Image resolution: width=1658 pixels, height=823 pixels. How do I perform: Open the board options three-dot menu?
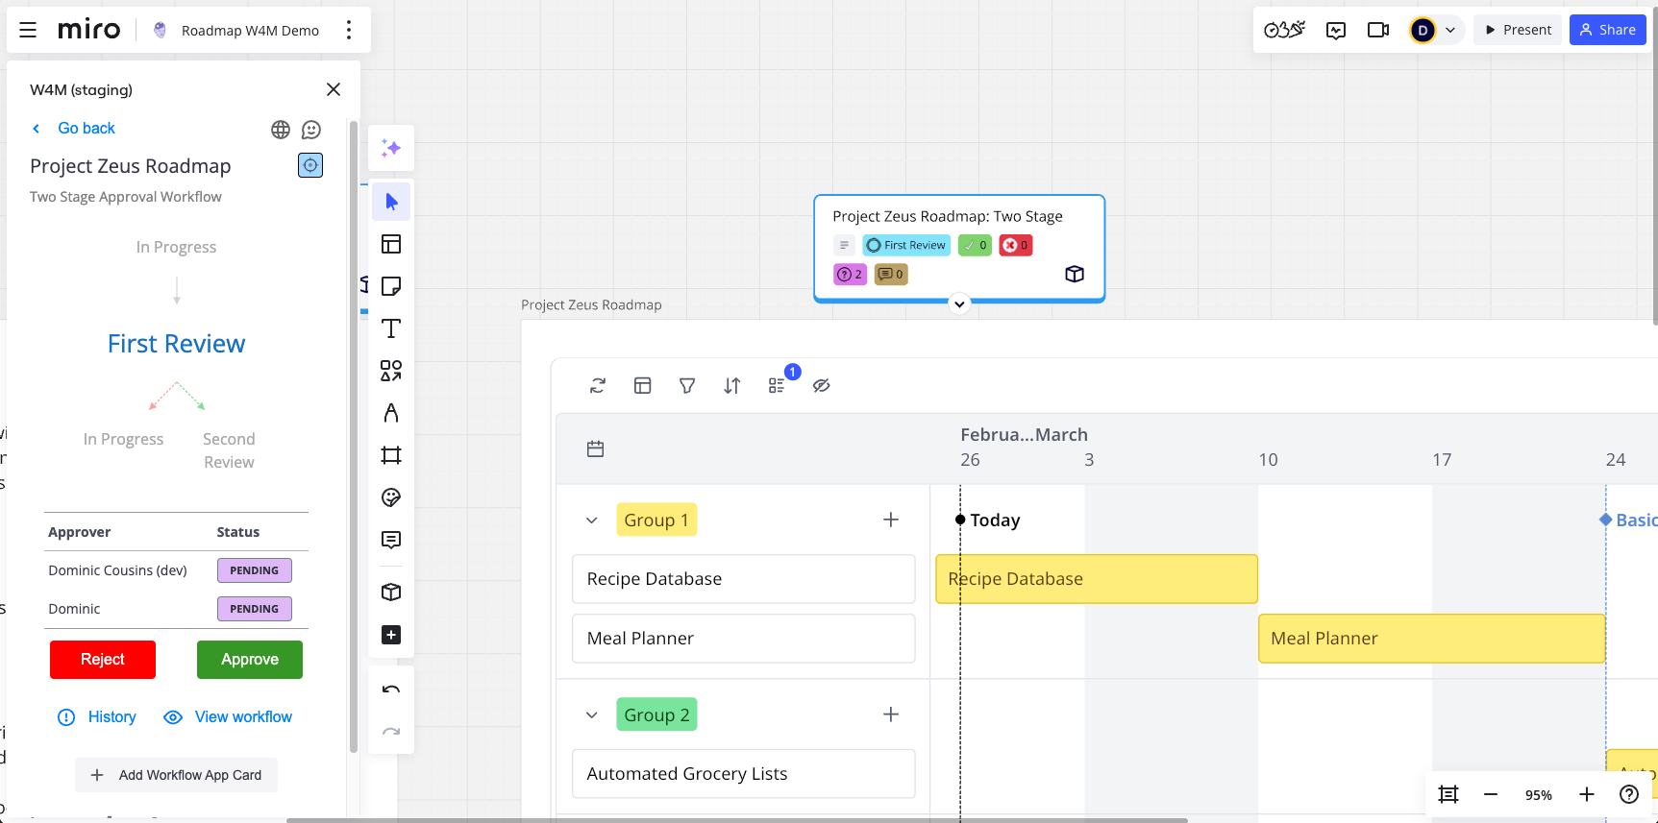click(349, 31)
